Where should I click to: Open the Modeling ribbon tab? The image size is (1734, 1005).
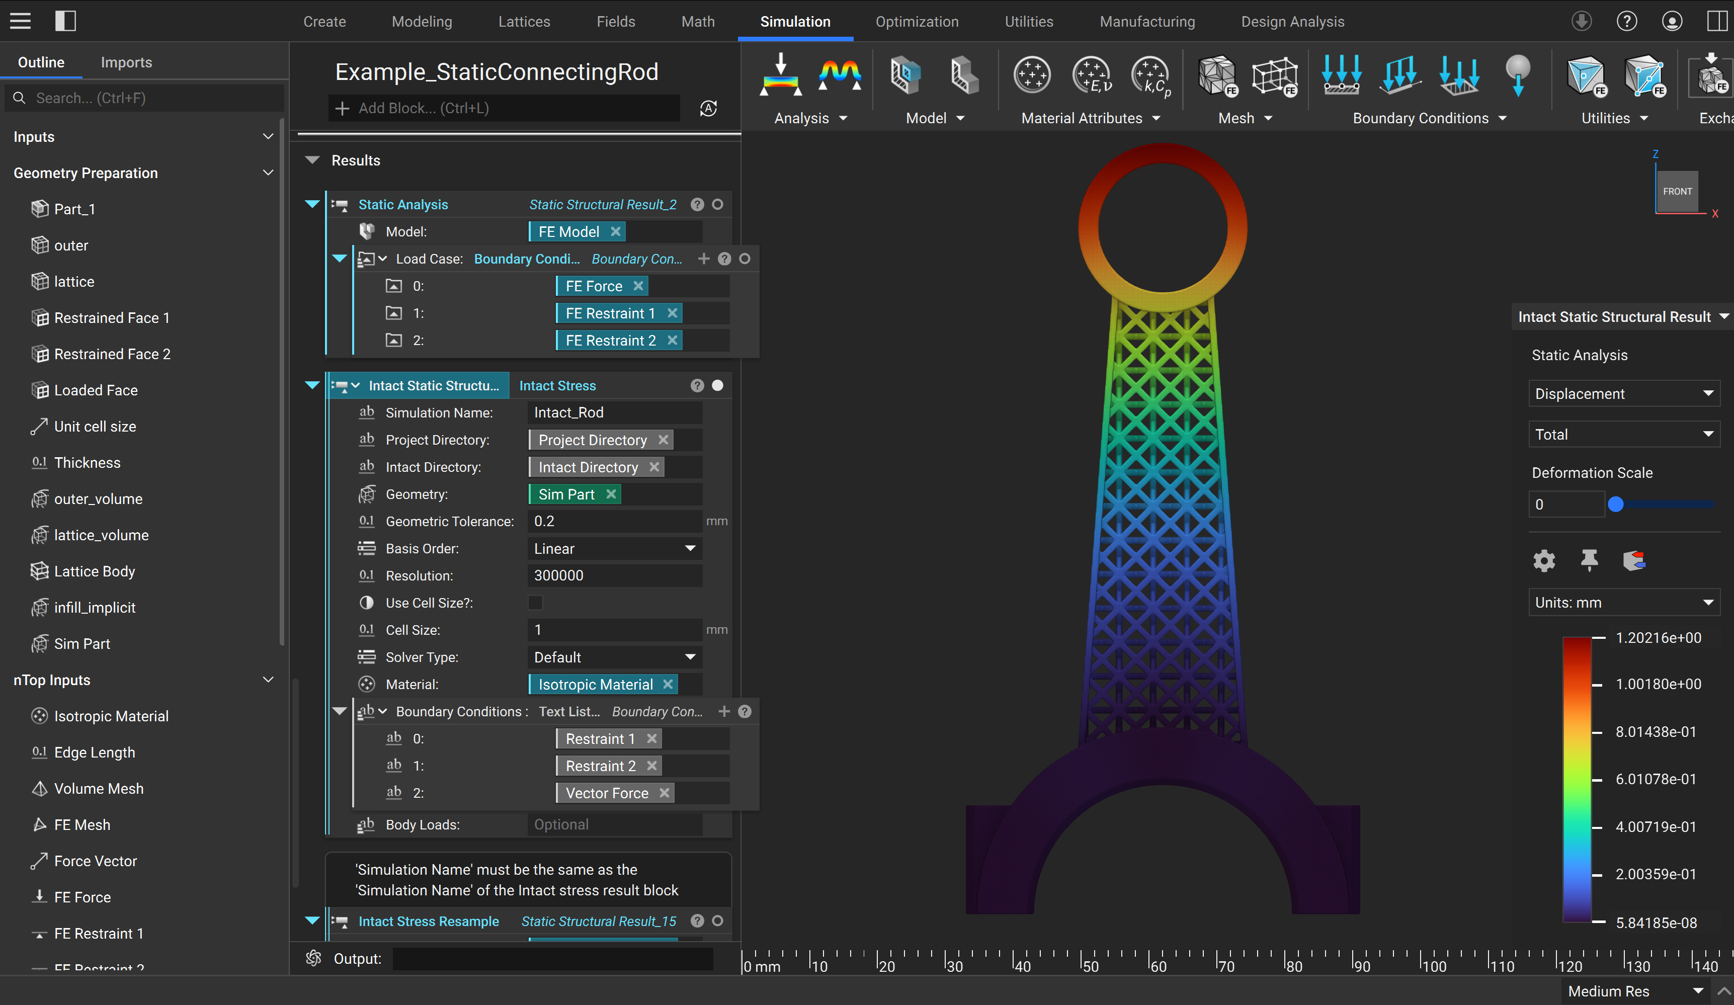(422, 21)
